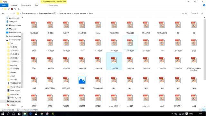Click the file list vertical scrollbar
Image resolution: width=206 pixels, height=116 pixels.
205,49
